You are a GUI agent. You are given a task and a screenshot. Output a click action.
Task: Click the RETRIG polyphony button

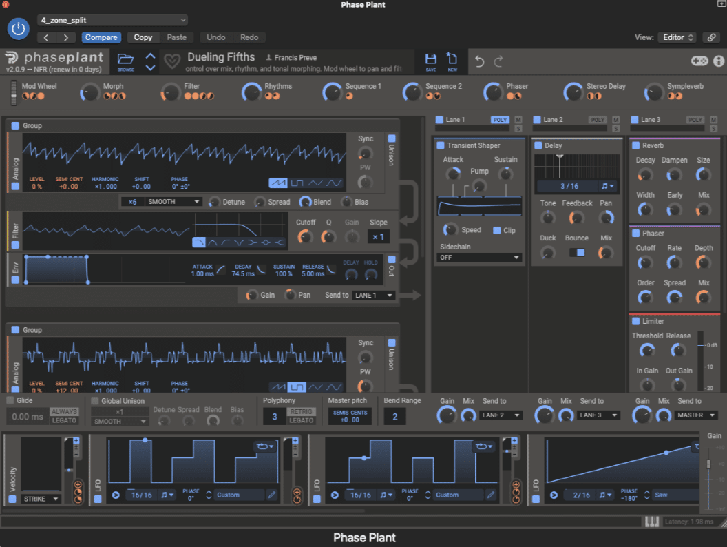coord(302,411)
